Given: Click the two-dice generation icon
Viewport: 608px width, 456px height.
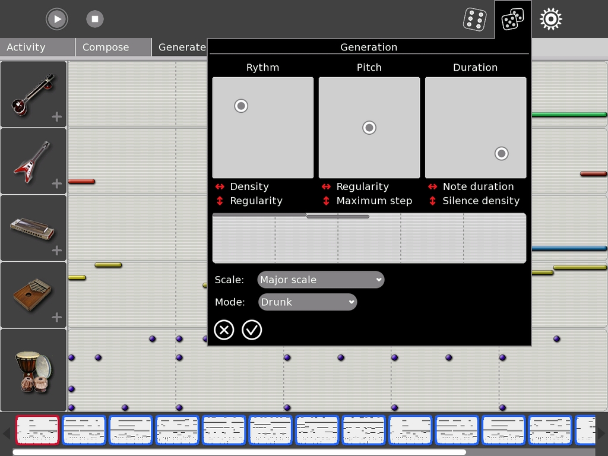Looking at the screenshot, I should pos(512,20).
